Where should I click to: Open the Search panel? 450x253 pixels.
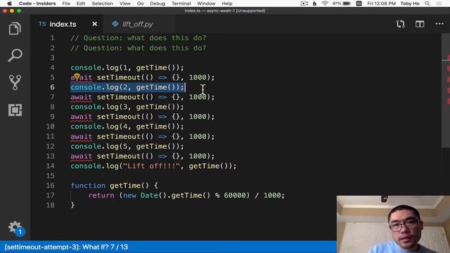(x=15, y=55)
